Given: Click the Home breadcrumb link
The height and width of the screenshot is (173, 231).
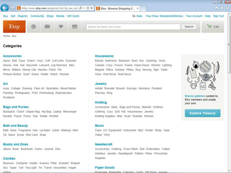Looking at the screenshot, I should [x=7, y=36].
